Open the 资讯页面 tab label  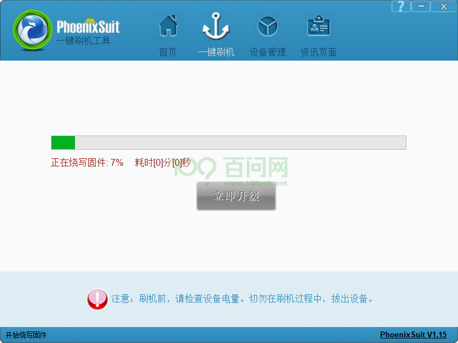click(x=318, y=53)
